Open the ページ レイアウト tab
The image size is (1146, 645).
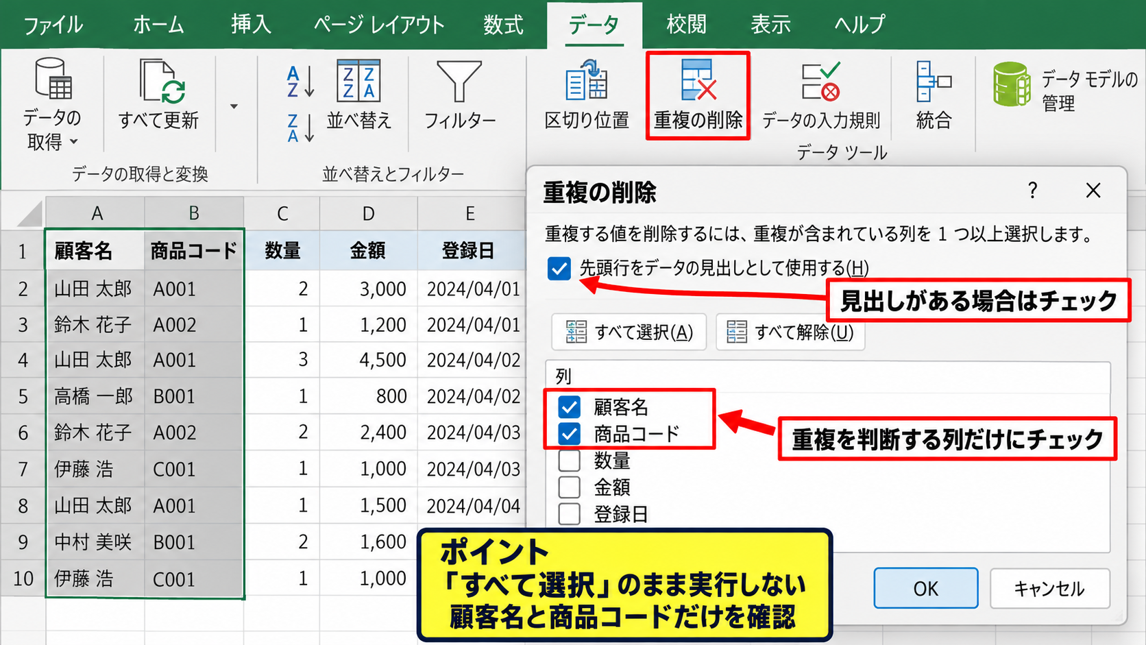click(379, 25)
